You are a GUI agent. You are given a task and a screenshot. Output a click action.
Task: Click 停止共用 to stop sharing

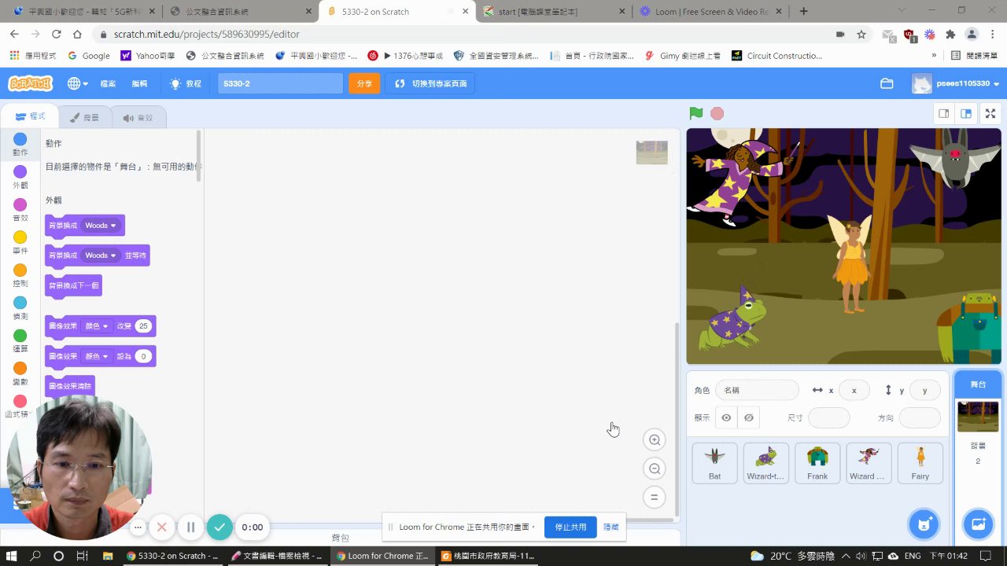click(x=570, y=527)
